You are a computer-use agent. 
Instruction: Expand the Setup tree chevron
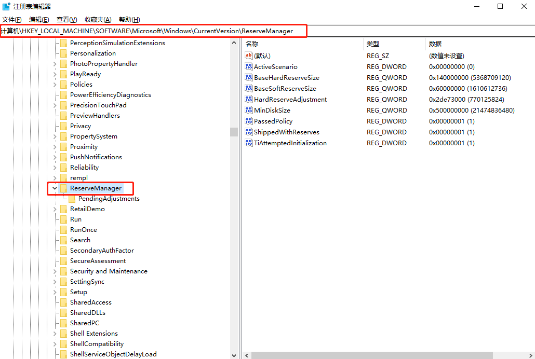click(x=55, y=292)
